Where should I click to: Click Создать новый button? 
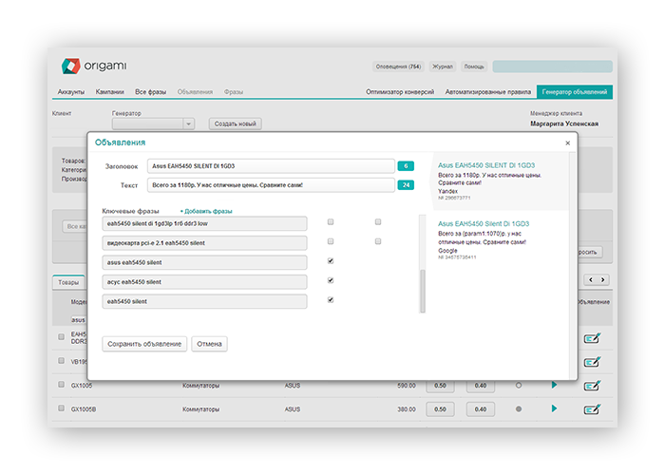[x=236, y=123]
